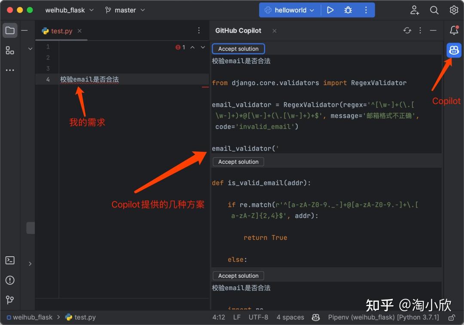The height and width of the screenshot is (325, 464).
Task: Click the RegexValidator import line
Action: pos(309,83)
